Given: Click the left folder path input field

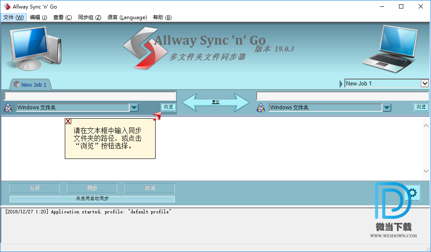Looking at the screenshot, I should pos(90,96).
